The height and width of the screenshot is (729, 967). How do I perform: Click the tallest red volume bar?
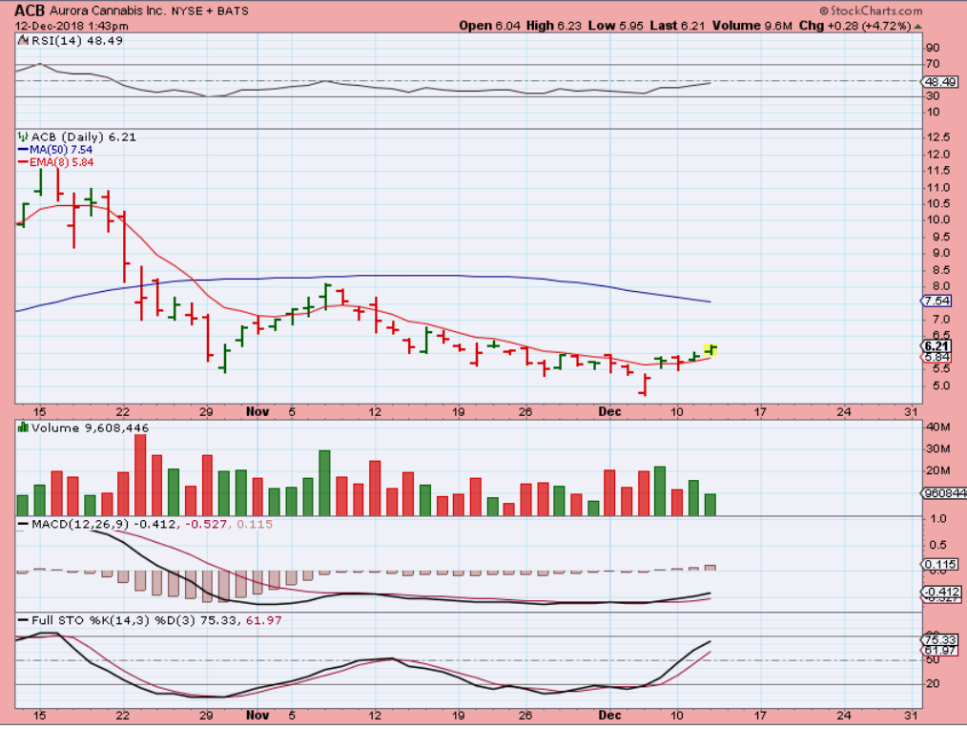coord(140,474)
